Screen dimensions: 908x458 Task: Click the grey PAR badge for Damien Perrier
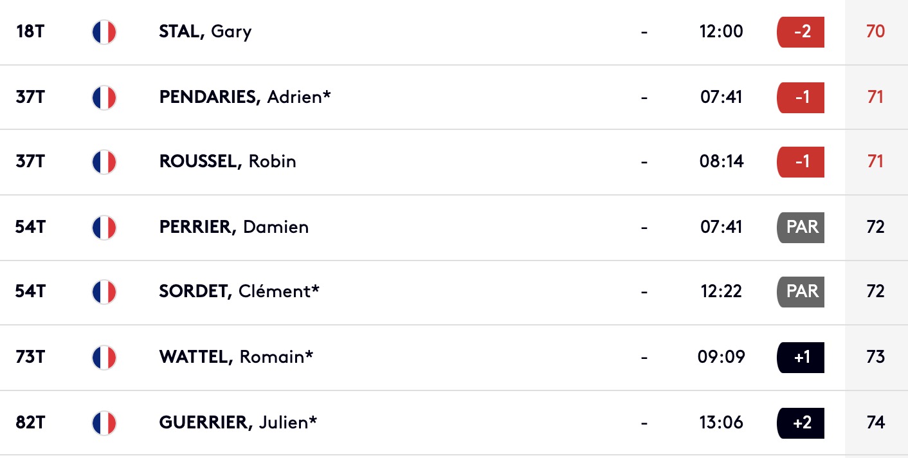tap(801, 227)
